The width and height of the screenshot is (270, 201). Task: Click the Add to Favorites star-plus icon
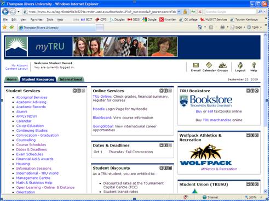pyautogui.click(x=12, y=27)
